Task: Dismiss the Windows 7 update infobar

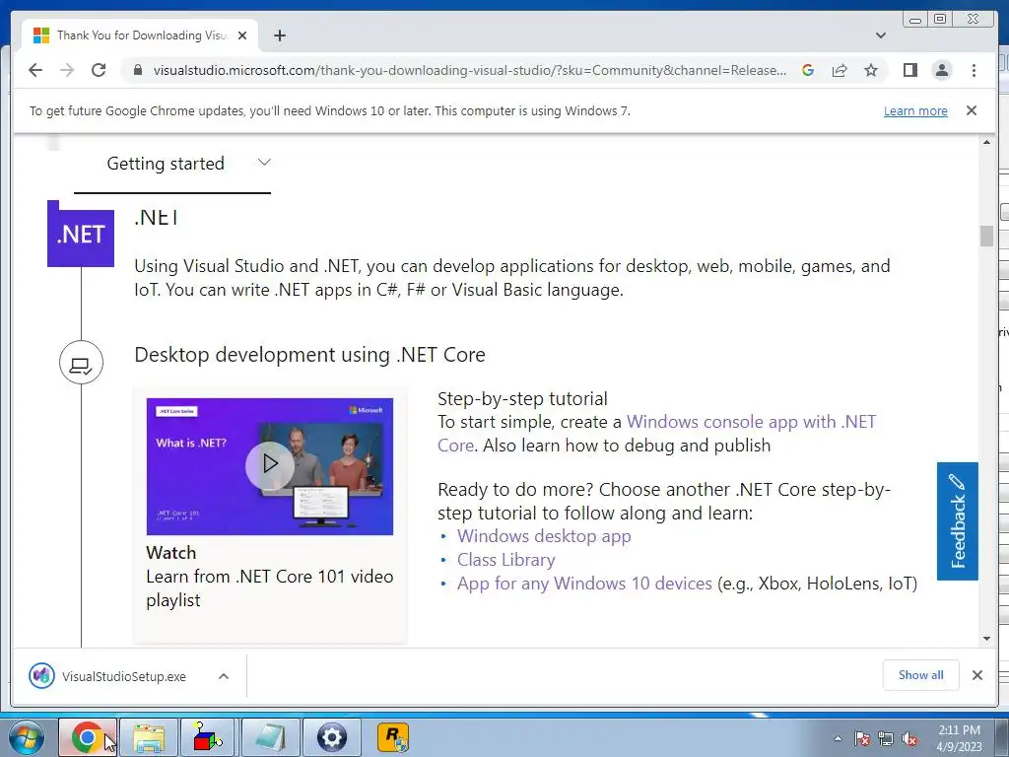Action: tap(972, 110)
